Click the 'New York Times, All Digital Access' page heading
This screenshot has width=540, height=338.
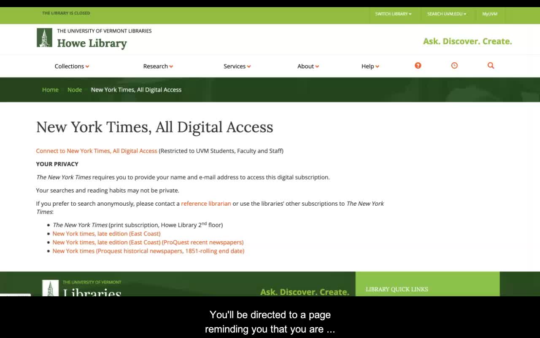(x=155, y=127)
